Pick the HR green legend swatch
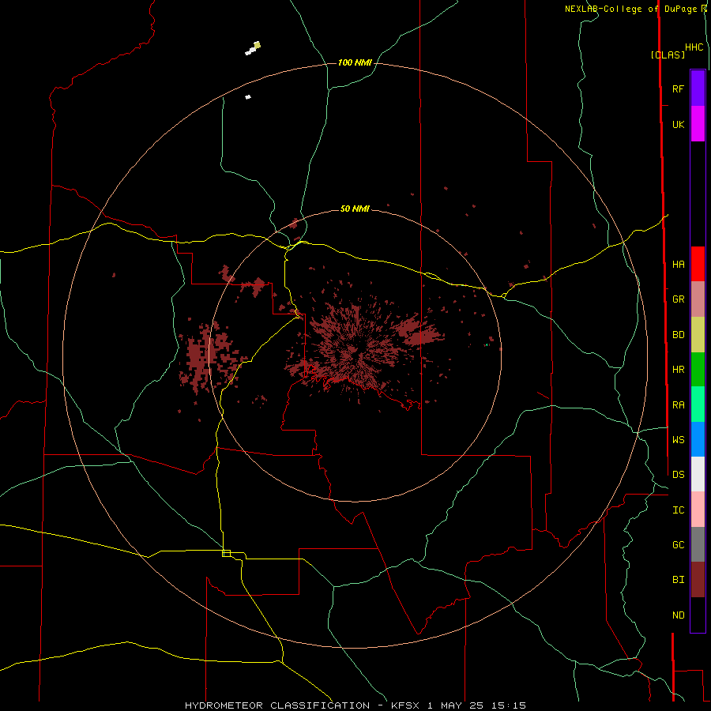The width and height of the screenshot is (711, 711). (x=698, y=370)
